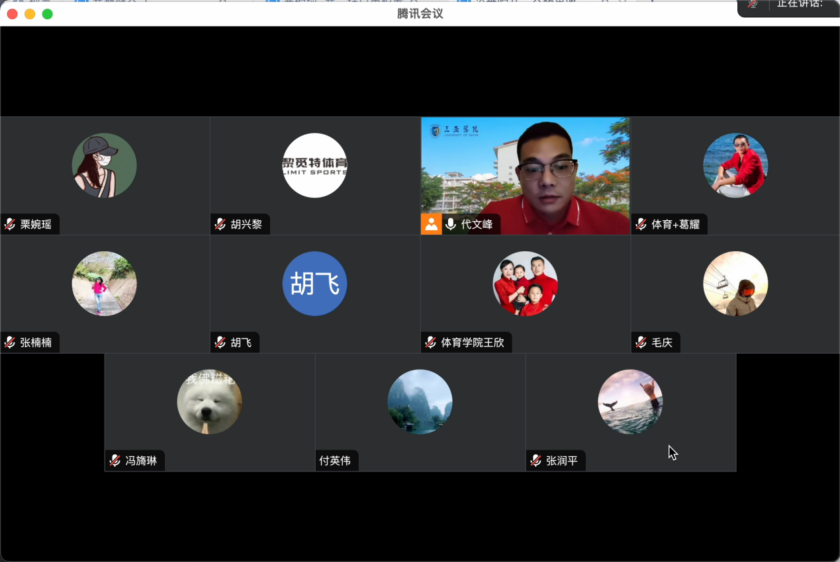Click the muted mic icon beside 体育+葛耀
This screenshot has height=562, width=840.
[x=640, y=224]
